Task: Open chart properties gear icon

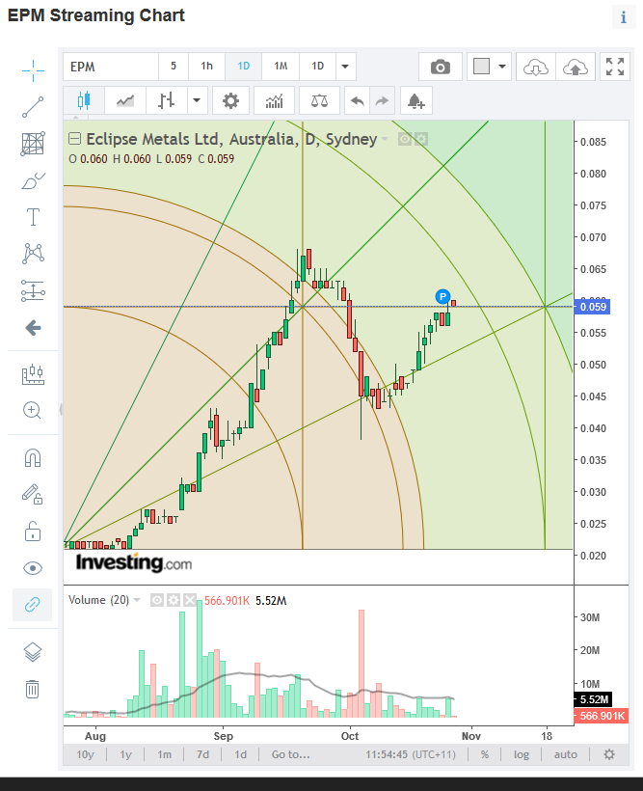Action: [x=230, y=100]
